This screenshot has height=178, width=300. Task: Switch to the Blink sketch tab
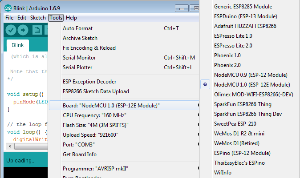18,45
